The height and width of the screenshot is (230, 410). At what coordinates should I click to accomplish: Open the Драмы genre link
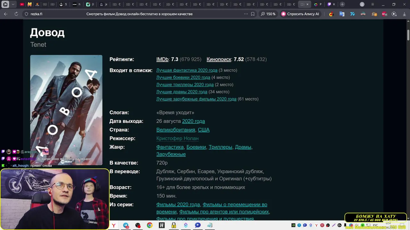(x=243, y=147)
